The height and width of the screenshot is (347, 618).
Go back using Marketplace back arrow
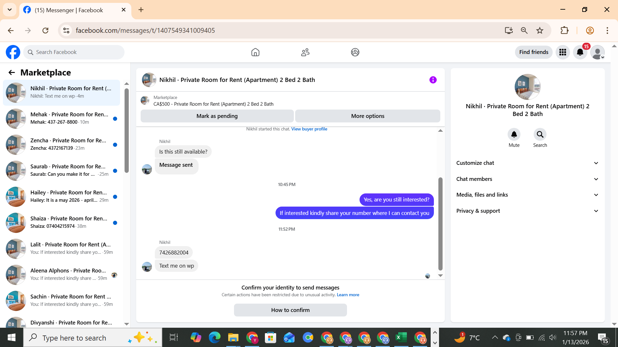(12, 73)
